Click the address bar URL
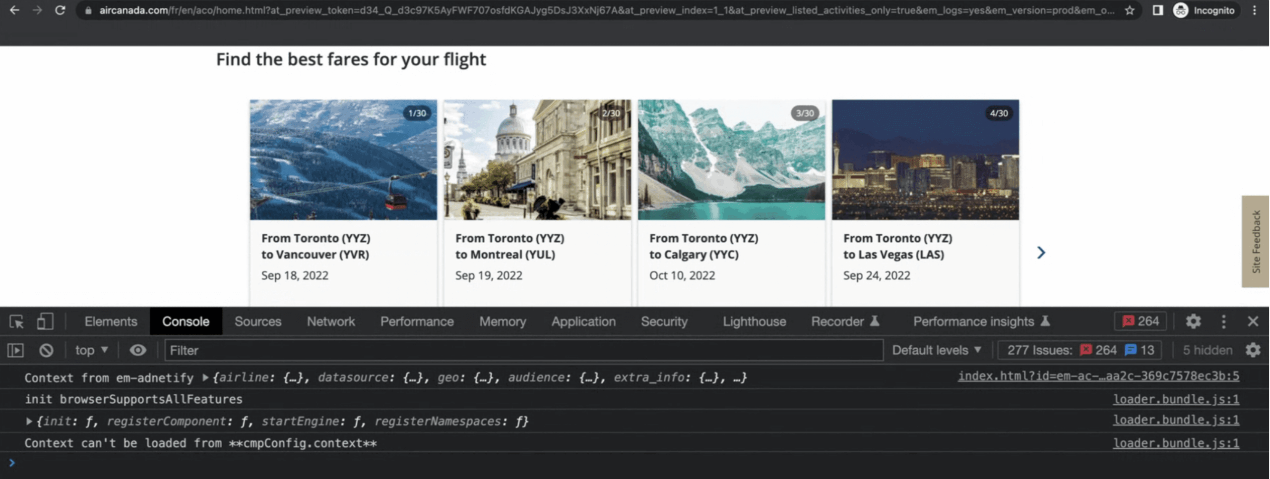 pyautogui.click(x=606, y=10)
